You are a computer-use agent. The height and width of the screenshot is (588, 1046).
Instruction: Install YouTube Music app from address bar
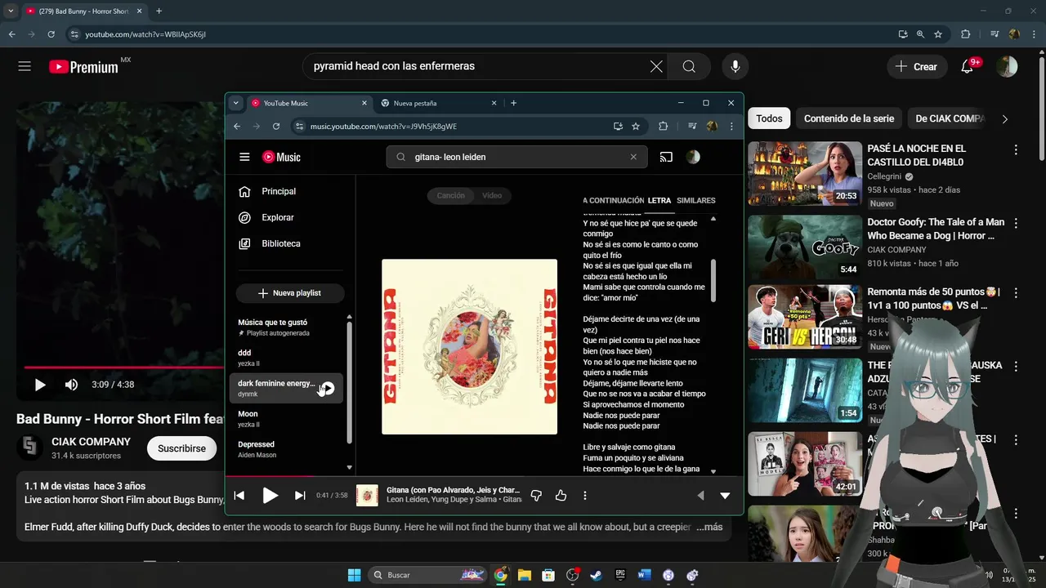coord(618,127)
